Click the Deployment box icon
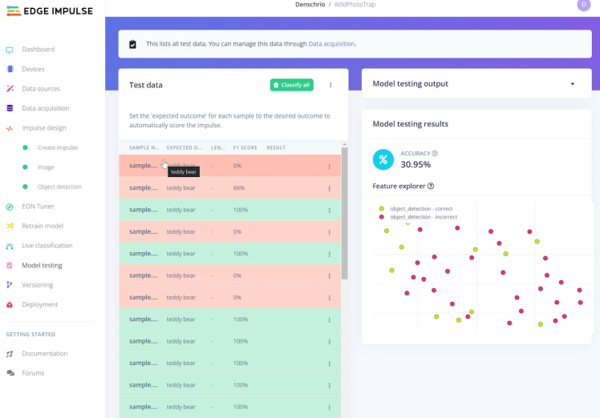The image size is (600, 418). tap(10, 304)
